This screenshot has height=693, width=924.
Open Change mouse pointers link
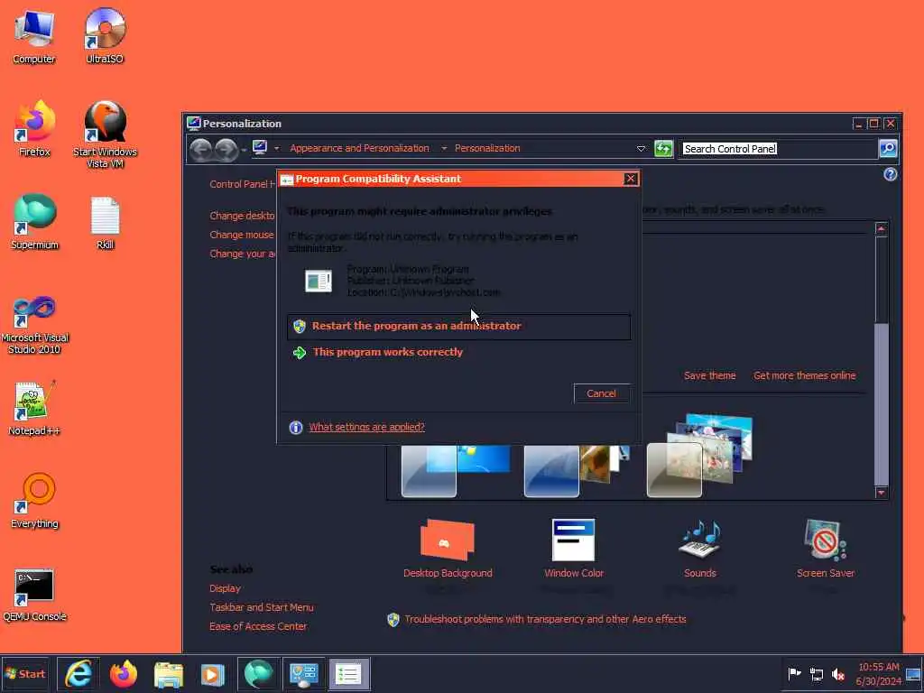pyautogui.click(x=242, y=236)
